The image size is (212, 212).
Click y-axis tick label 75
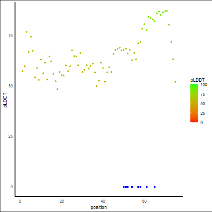tap(11, 36)
